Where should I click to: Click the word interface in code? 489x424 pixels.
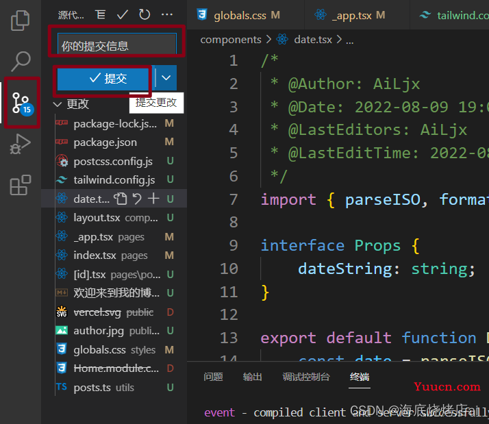pos(303,245)
